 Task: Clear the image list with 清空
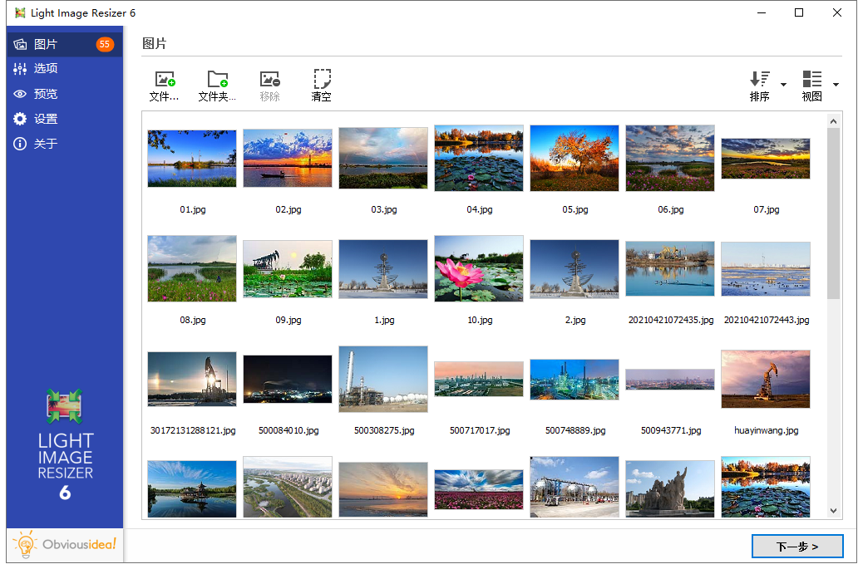click(x=321, y=84)
